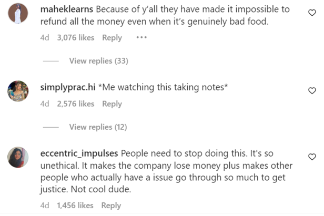Reply to eccentric_impulses' comment

point(112,205)
